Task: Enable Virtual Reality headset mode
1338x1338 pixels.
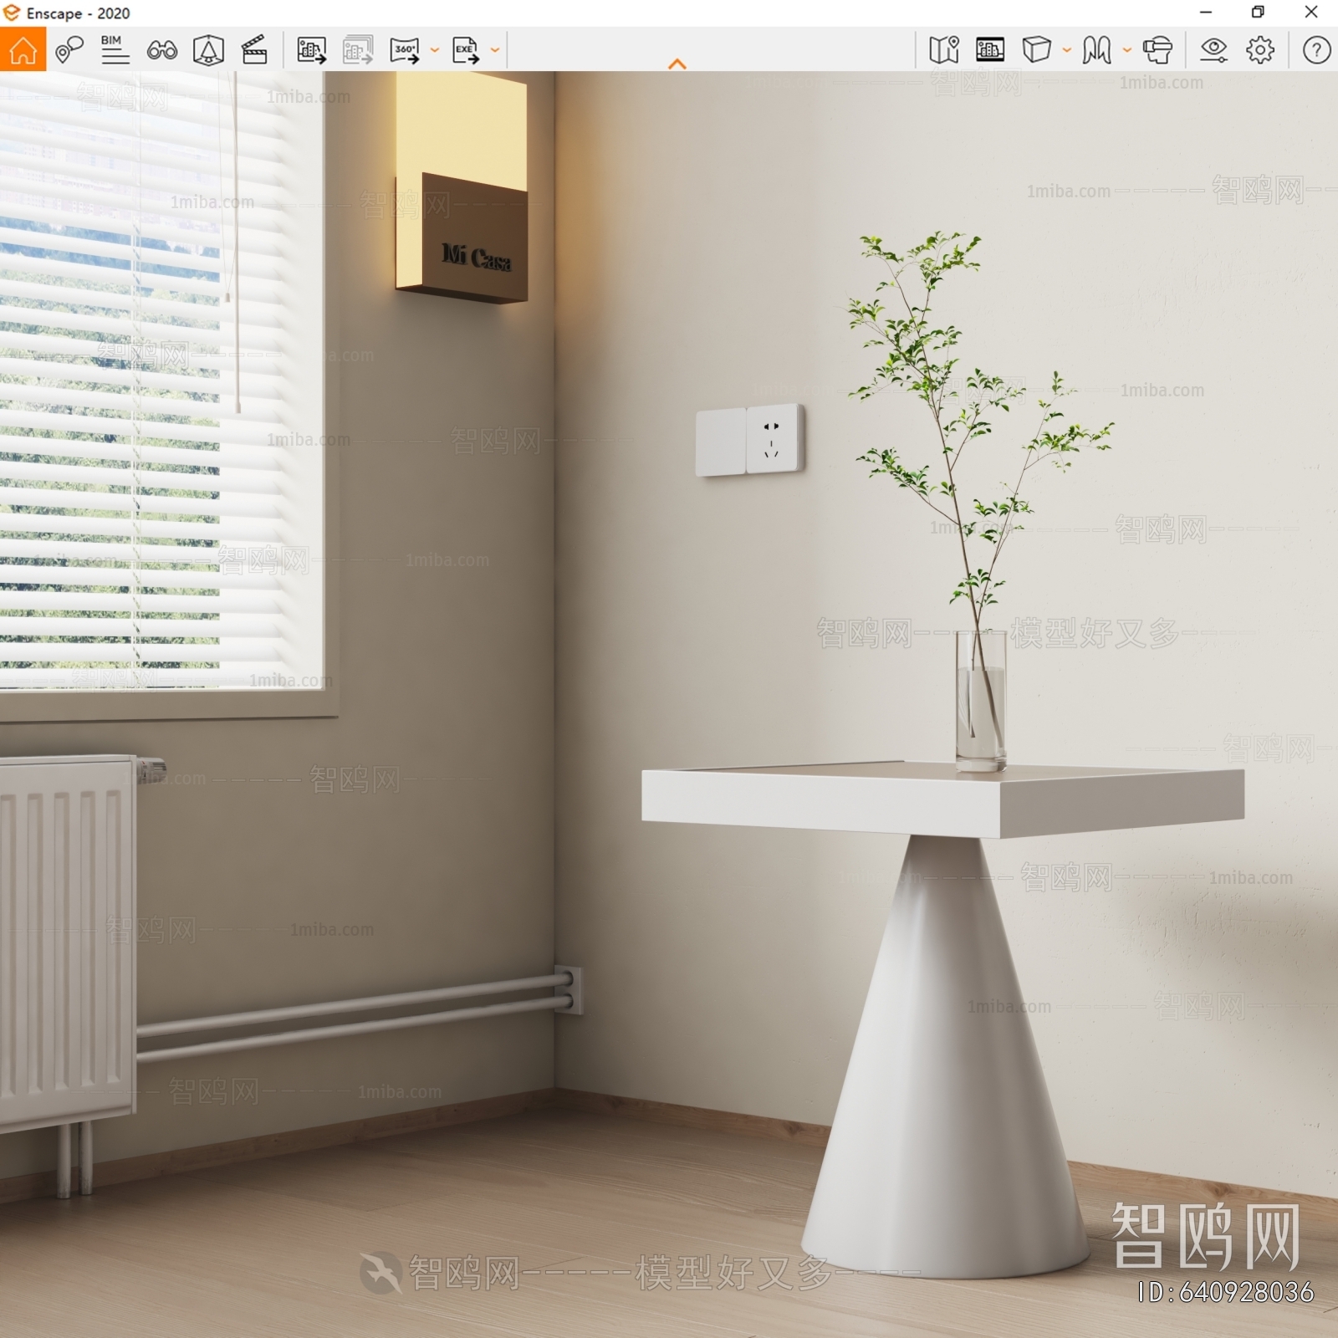Action: (1157, 50)
